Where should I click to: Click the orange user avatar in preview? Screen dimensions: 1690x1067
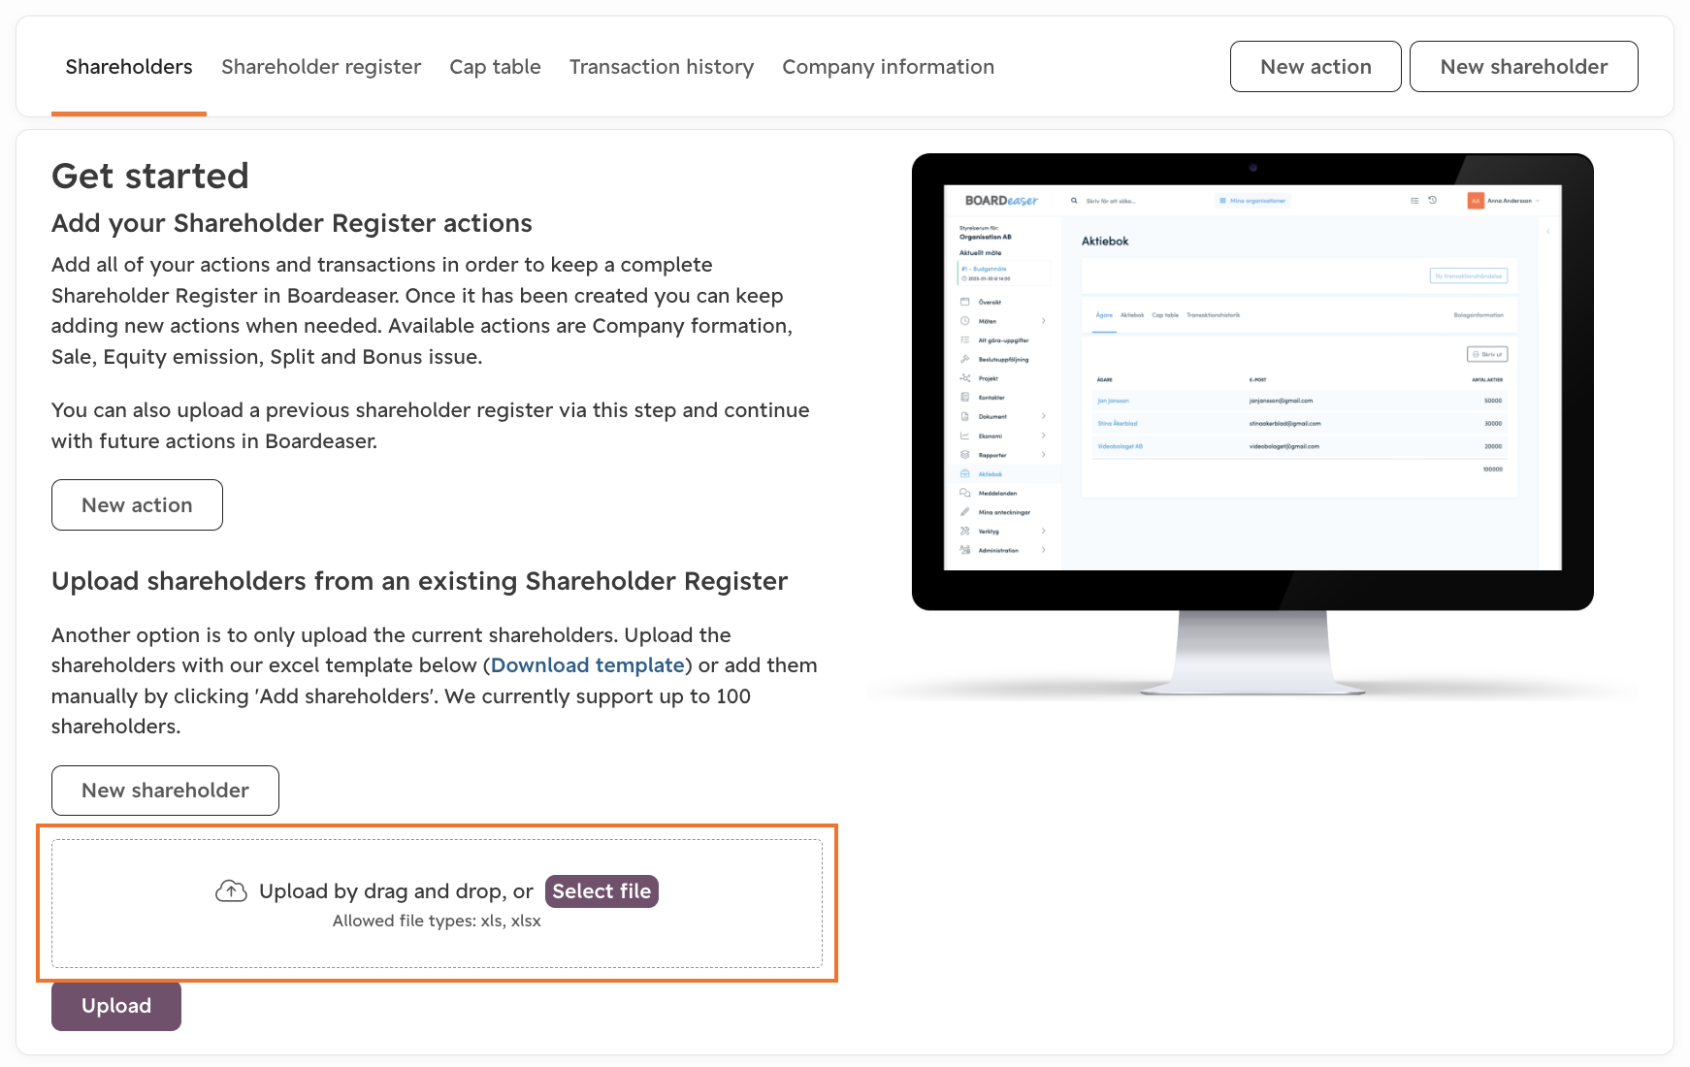(1476, 201)
